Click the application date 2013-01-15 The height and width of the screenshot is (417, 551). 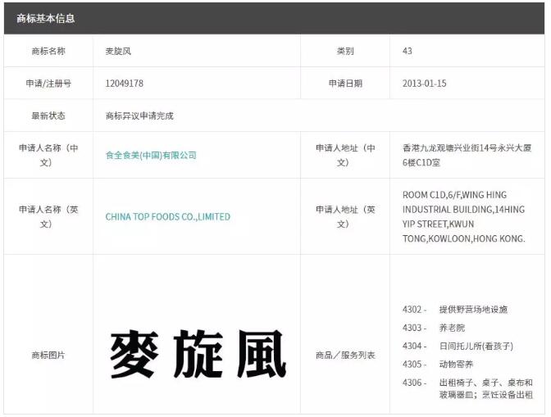pos(424,84)
